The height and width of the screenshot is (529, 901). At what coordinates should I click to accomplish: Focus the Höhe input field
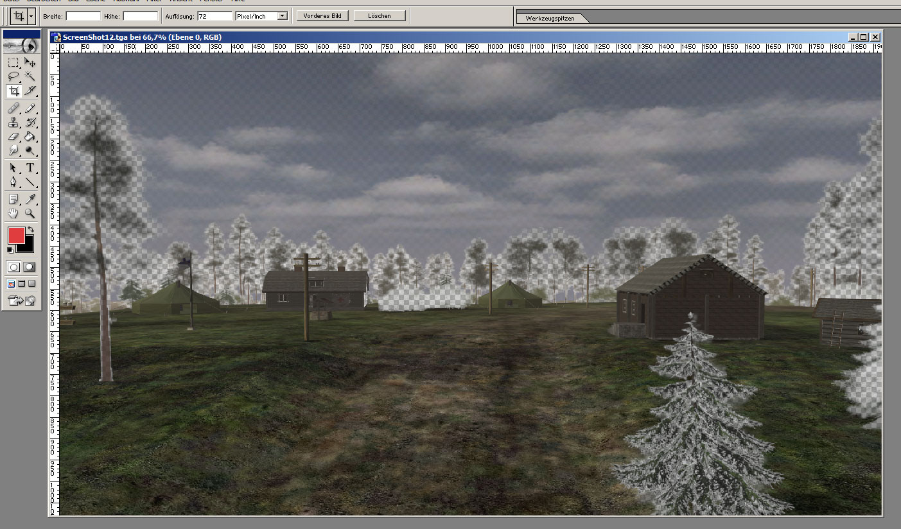(140, 15)
